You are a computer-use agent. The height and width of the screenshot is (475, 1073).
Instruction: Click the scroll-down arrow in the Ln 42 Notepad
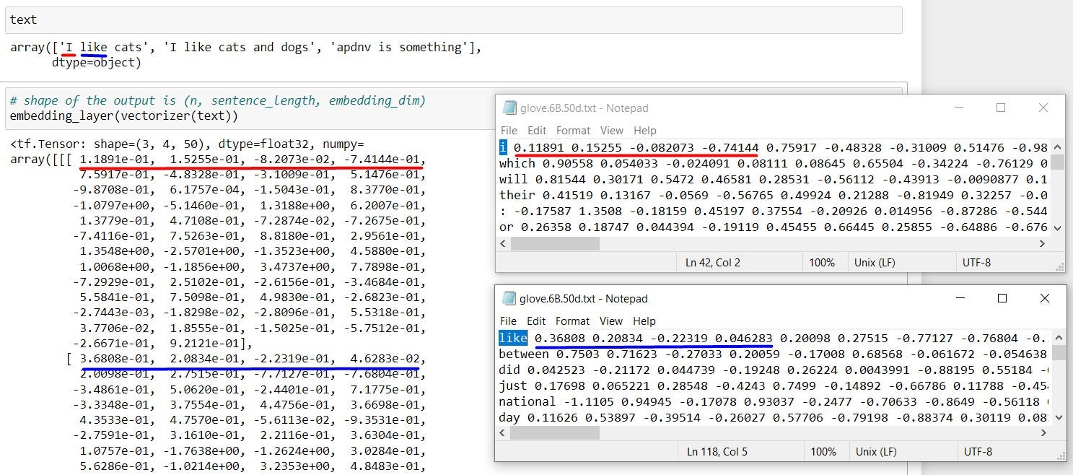(1058, 227)
